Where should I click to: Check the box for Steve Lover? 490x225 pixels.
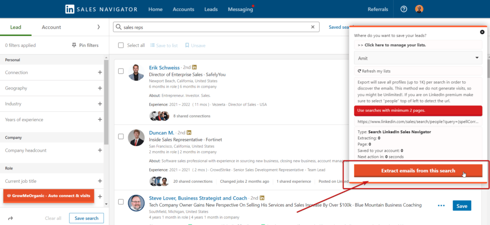pyautogui.click(x=121, y=202)
